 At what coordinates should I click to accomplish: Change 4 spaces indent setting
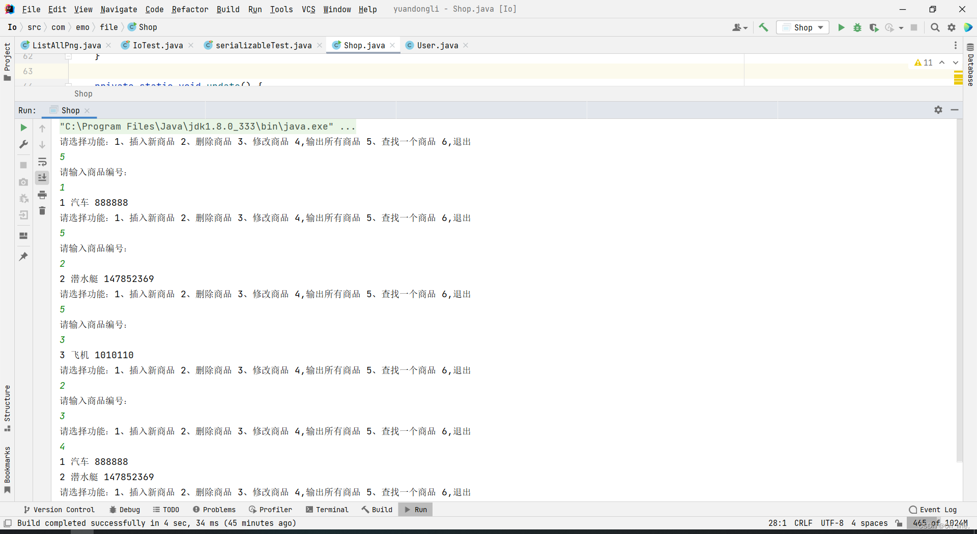click(x=870, y=523)
